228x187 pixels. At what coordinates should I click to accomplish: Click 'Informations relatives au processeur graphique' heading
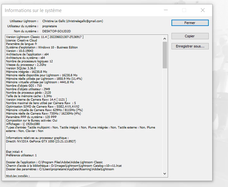[37, 138]
